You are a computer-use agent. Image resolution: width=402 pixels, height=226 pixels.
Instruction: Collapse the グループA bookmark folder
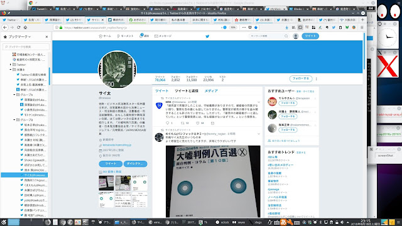pyautogui.click(x=14, y=95)
